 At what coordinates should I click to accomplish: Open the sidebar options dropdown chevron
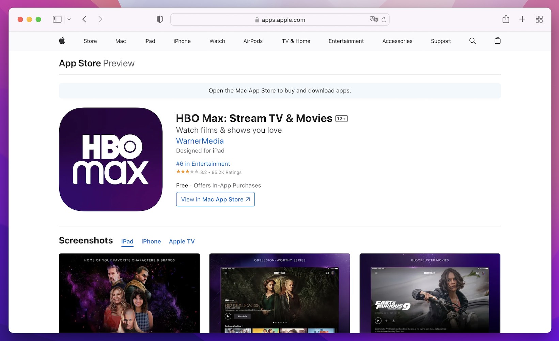(69, 19)
